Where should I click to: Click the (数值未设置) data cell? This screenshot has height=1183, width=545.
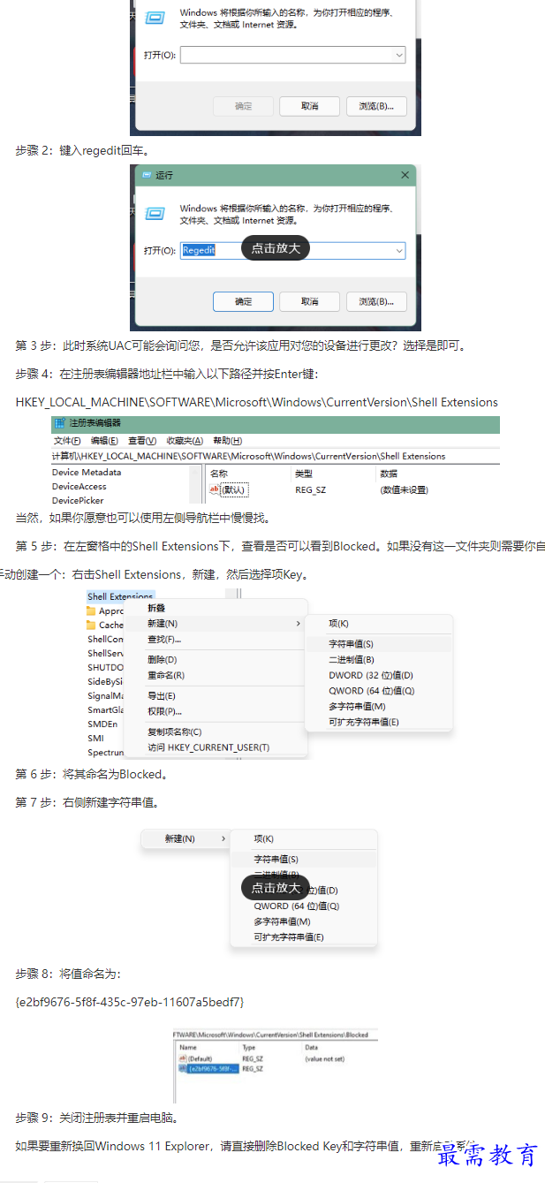coord(404,489)
